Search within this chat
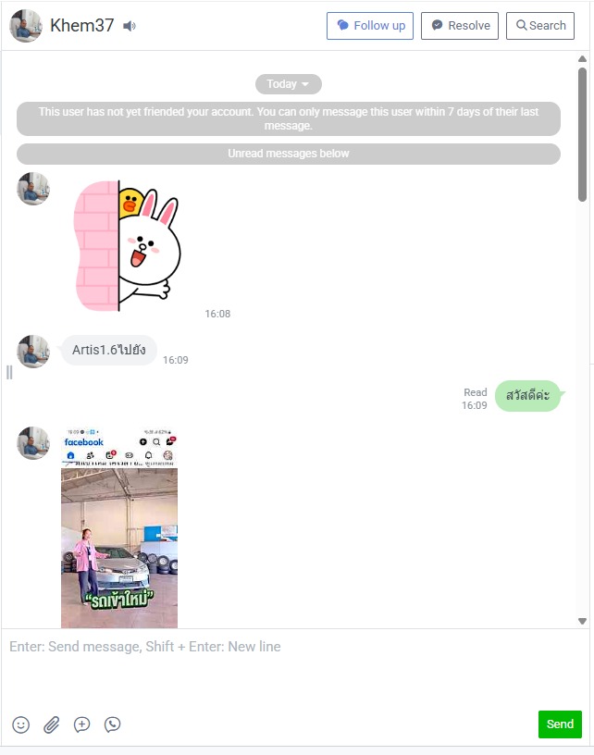The height and width of the screenshot is (755, 594). click(540, 26)
